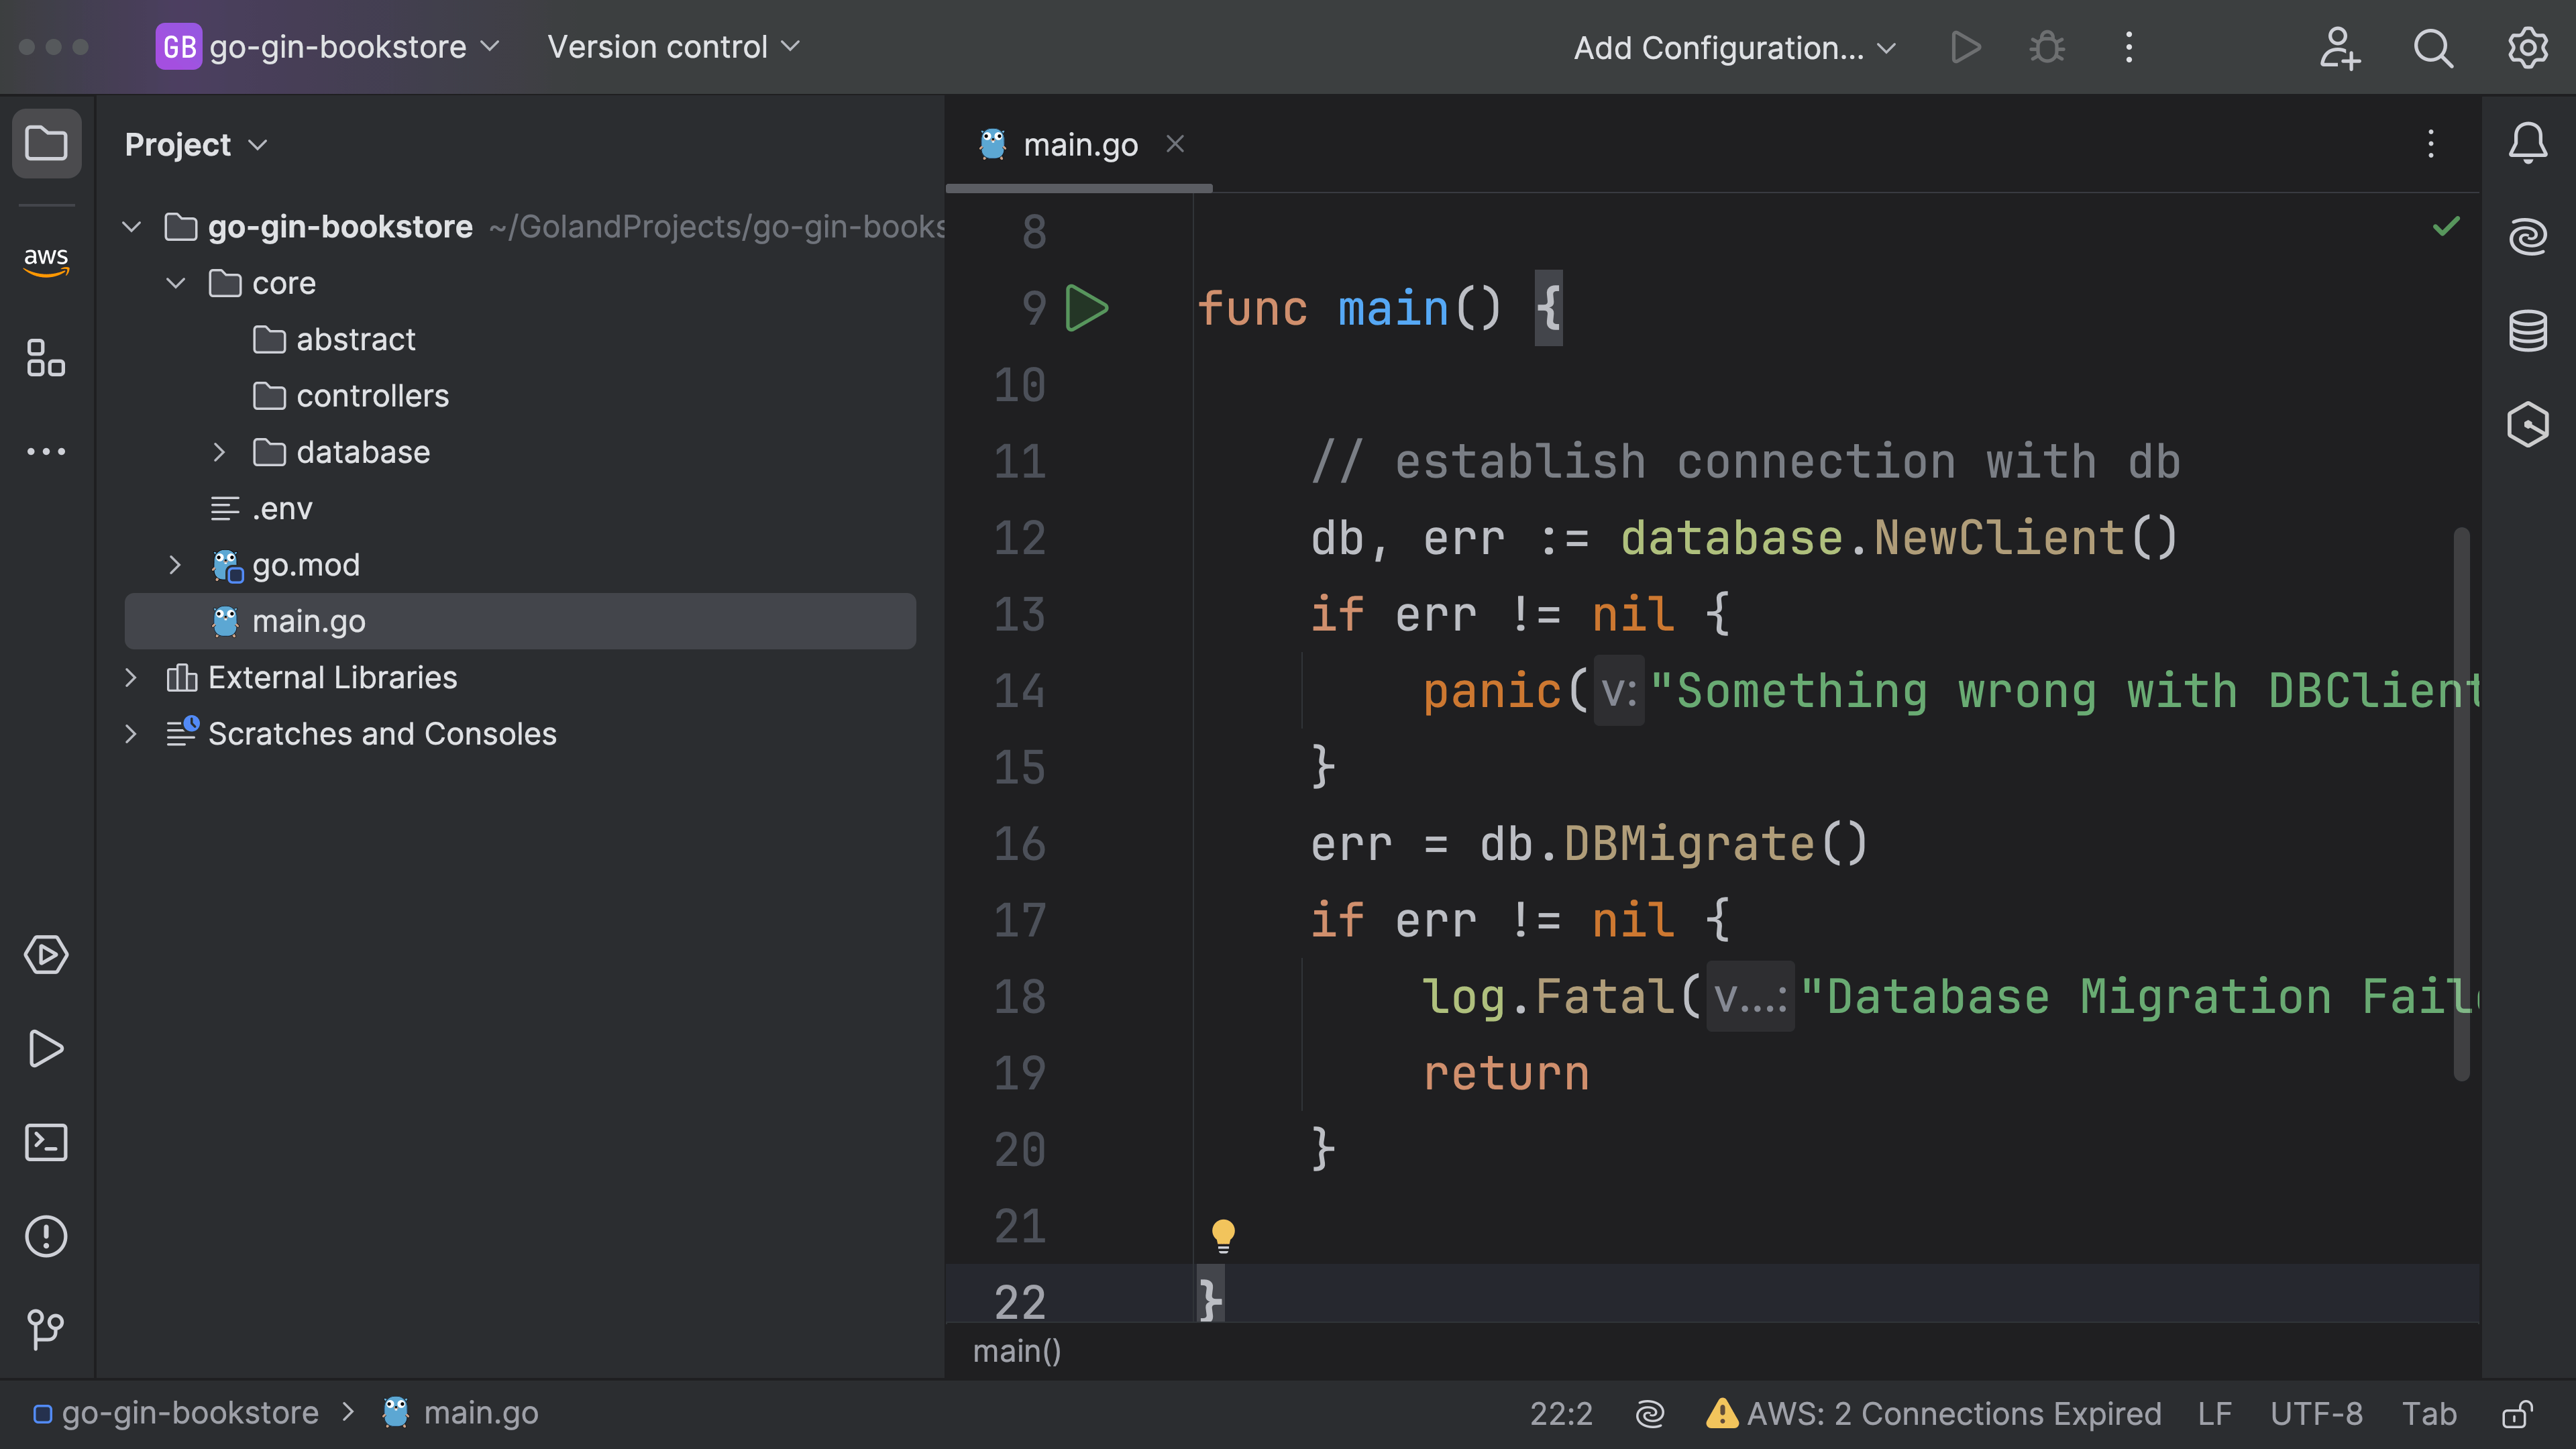Open the Version control menu
Screen dimensions: 2576x1449
tap(672, 46)
